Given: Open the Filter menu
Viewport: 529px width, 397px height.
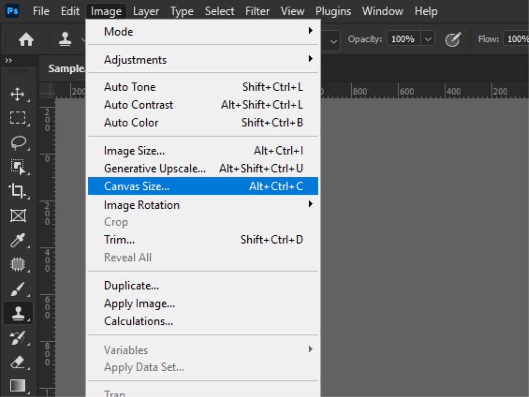Looking at the screenshot, I should click(257, 11).
